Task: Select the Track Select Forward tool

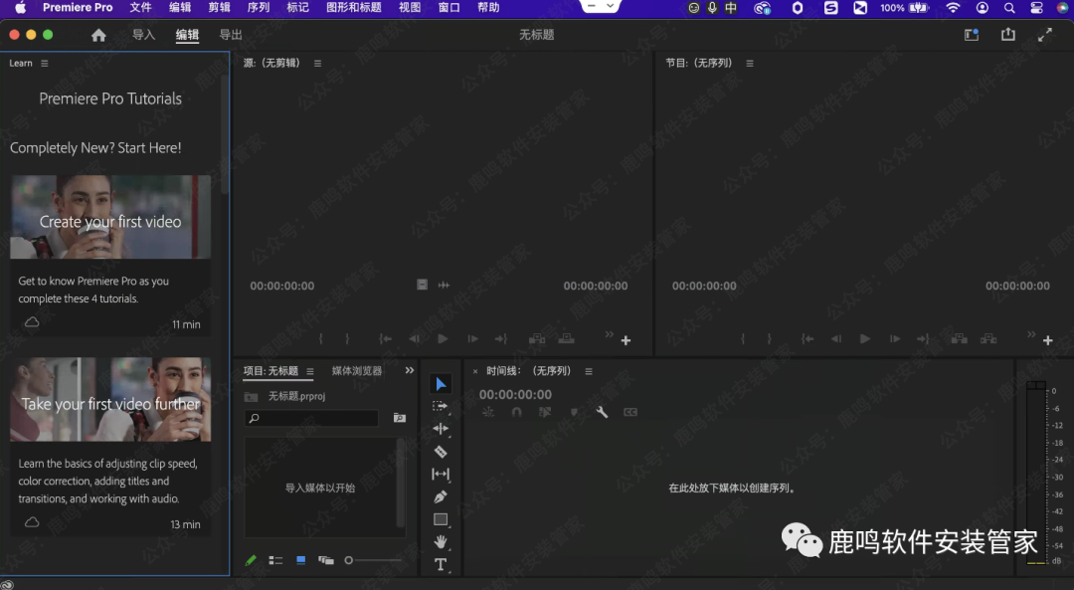Action: (441, 406)
